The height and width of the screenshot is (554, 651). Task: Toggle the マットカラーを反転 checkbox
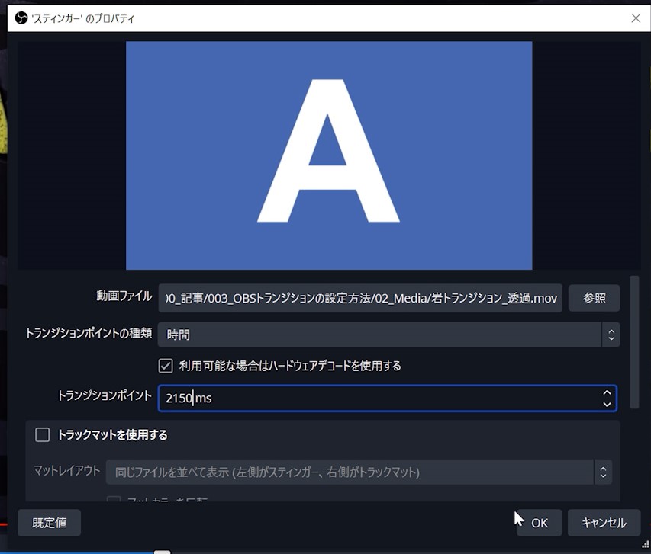click(114, 499)
